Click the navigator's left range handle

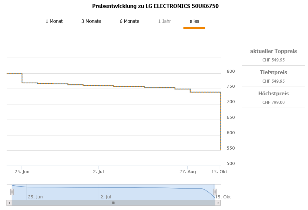tap(12, 192)
